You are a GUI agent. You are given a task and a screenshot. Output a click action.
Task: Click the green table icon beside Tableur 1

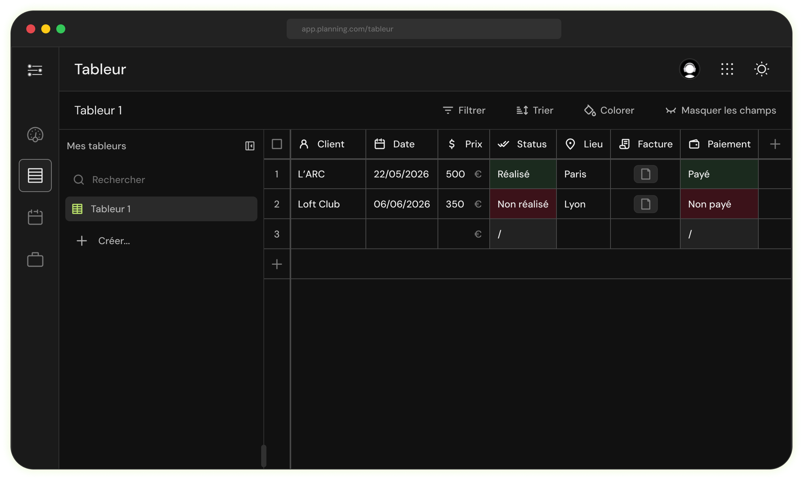(77, 209)
